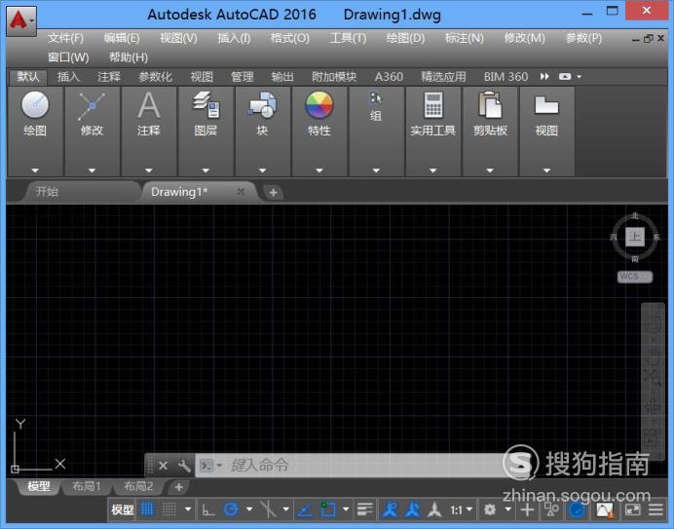
Task: Open the 图层 layers panel icon
Action: point(206,104)
